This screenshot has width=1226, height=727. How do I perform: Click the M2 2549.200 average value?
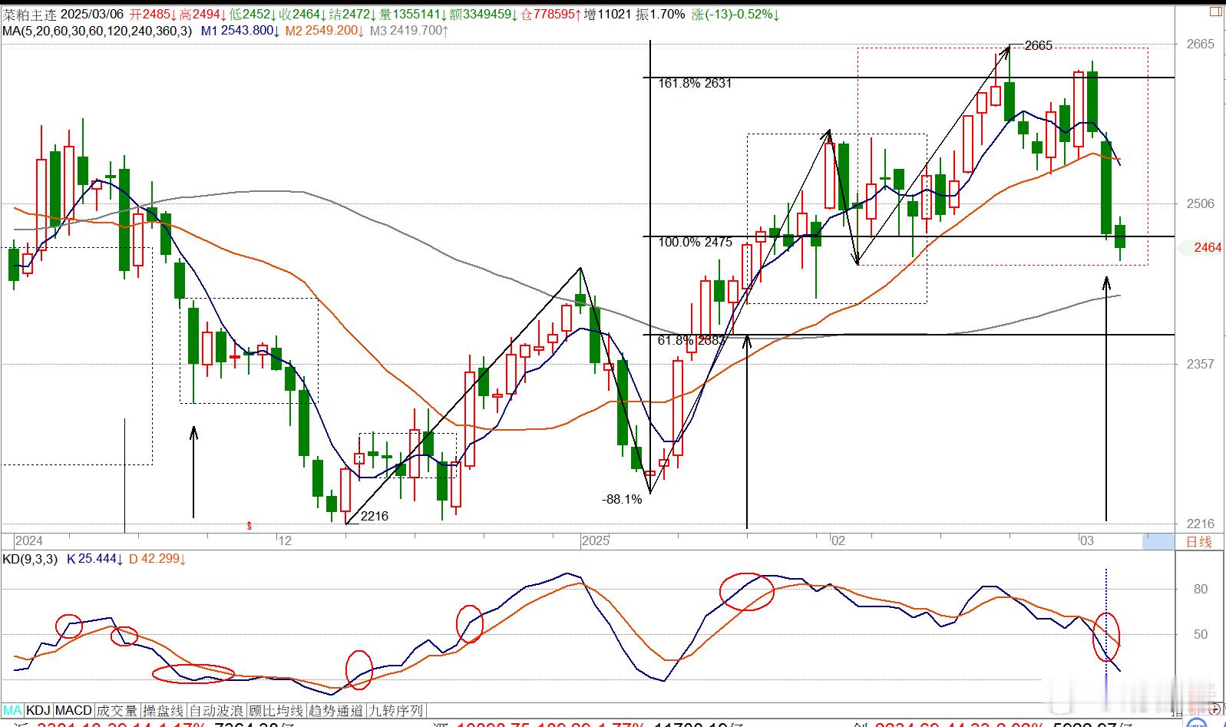pos(325,31)
